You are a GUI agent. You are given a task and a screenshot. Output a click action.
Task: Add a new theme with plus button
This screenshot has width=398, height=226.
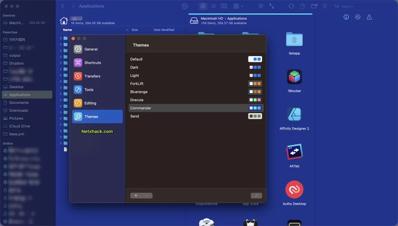tap(136, 195)
